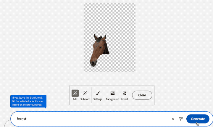Invert the current selection

tap(125, 95)
